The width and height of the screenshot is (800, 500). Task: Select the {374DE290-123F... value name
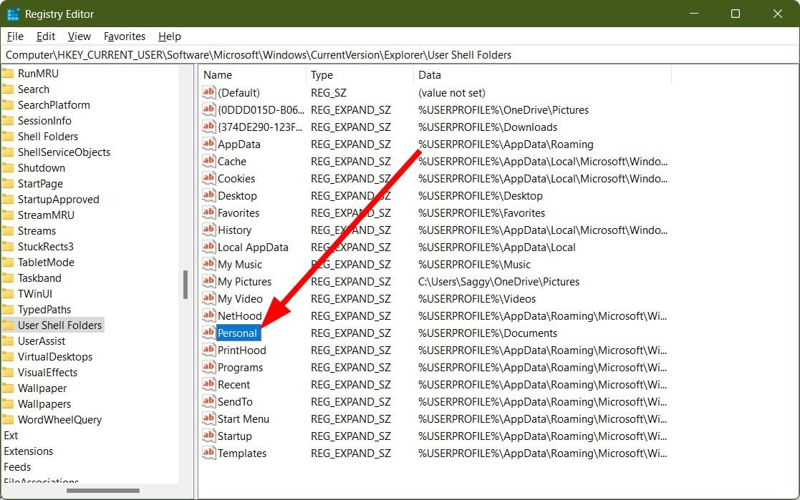coord(260,127)
